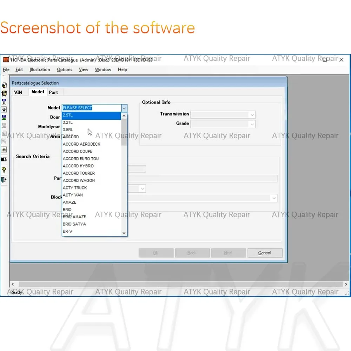The image size is (351, 351).
Task: Click the exit door icon in sidebar
Action: [x=4, y=179]
